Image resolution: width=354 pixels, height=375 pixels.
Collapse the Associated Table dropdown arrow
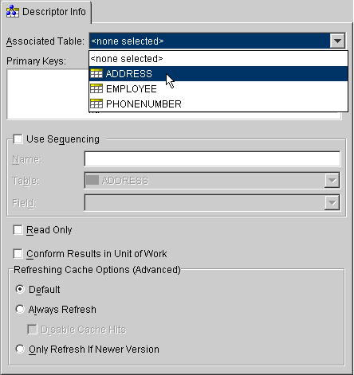tap(337, 41)
